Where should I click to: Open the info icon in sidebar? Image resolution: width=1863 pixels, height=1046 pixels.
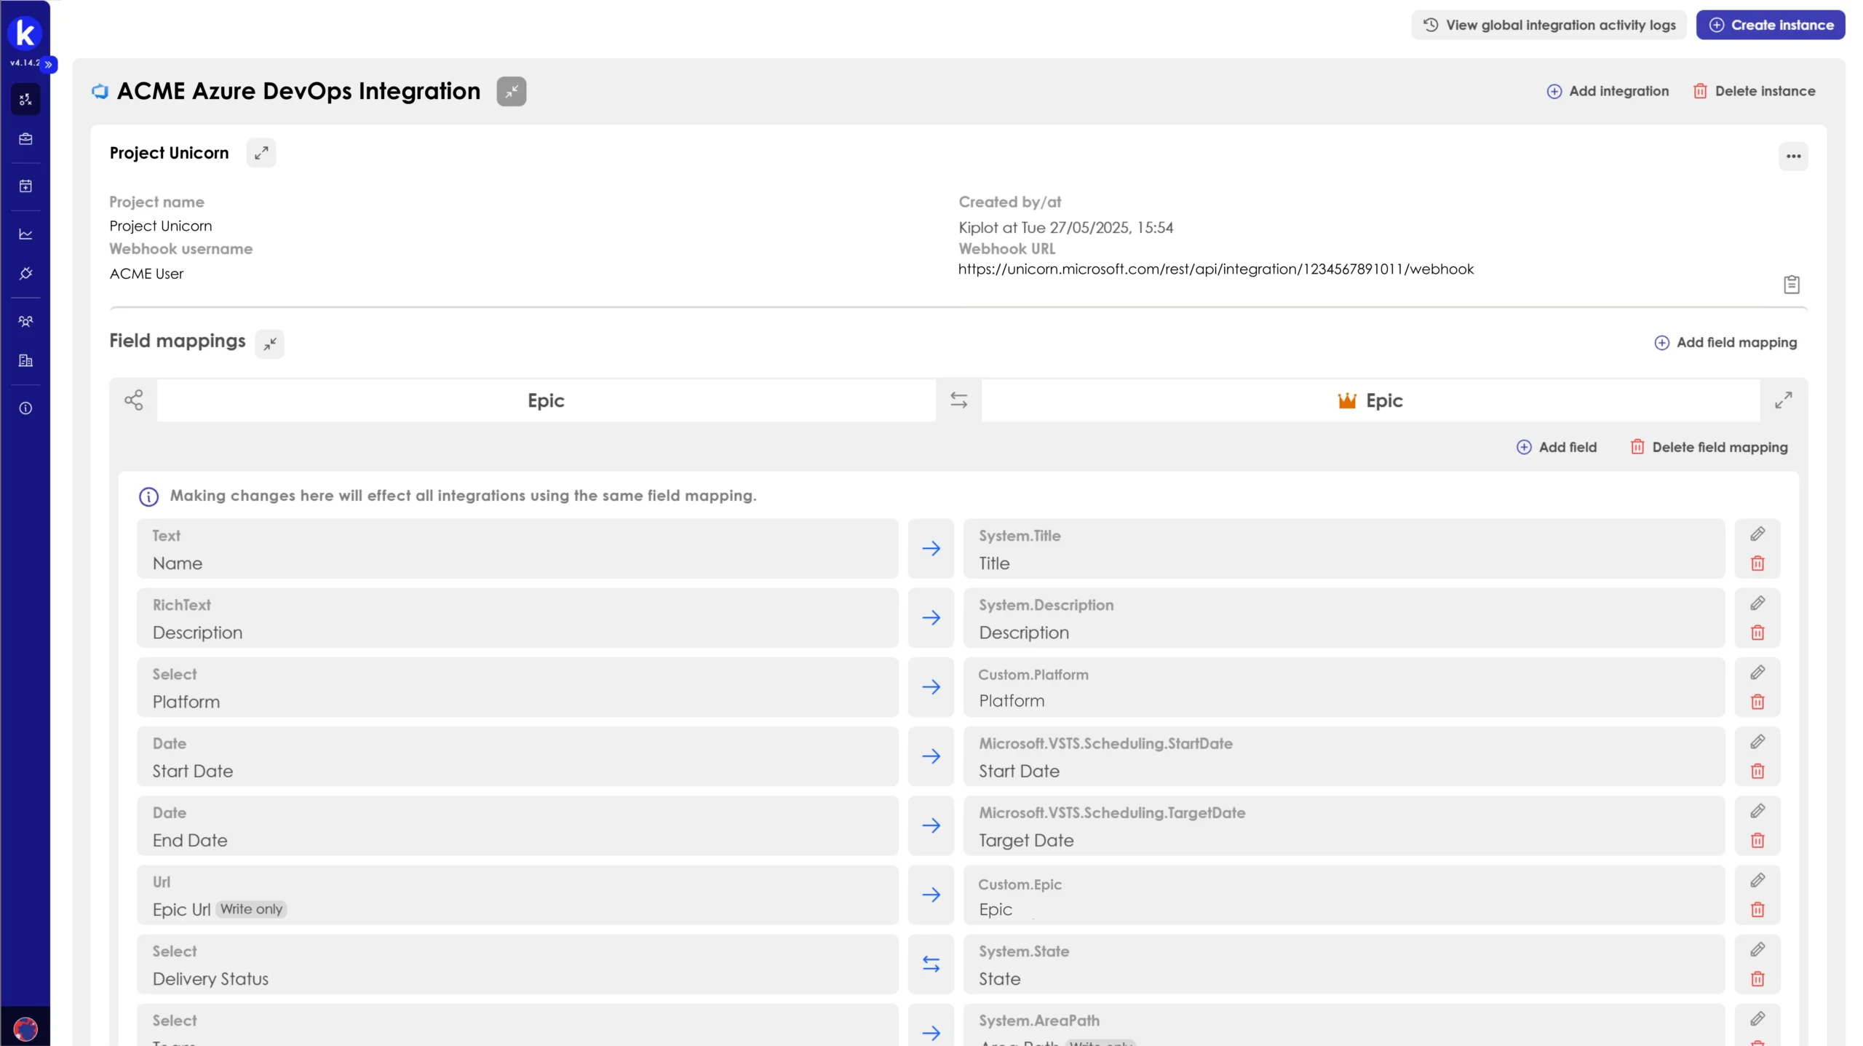click(25, 408)
